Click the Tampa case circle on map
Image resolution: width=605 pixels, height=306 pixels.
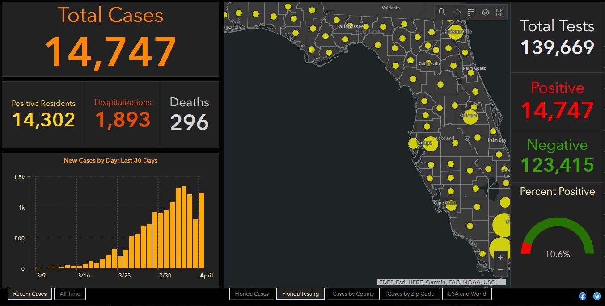click(x=430, y=144)
